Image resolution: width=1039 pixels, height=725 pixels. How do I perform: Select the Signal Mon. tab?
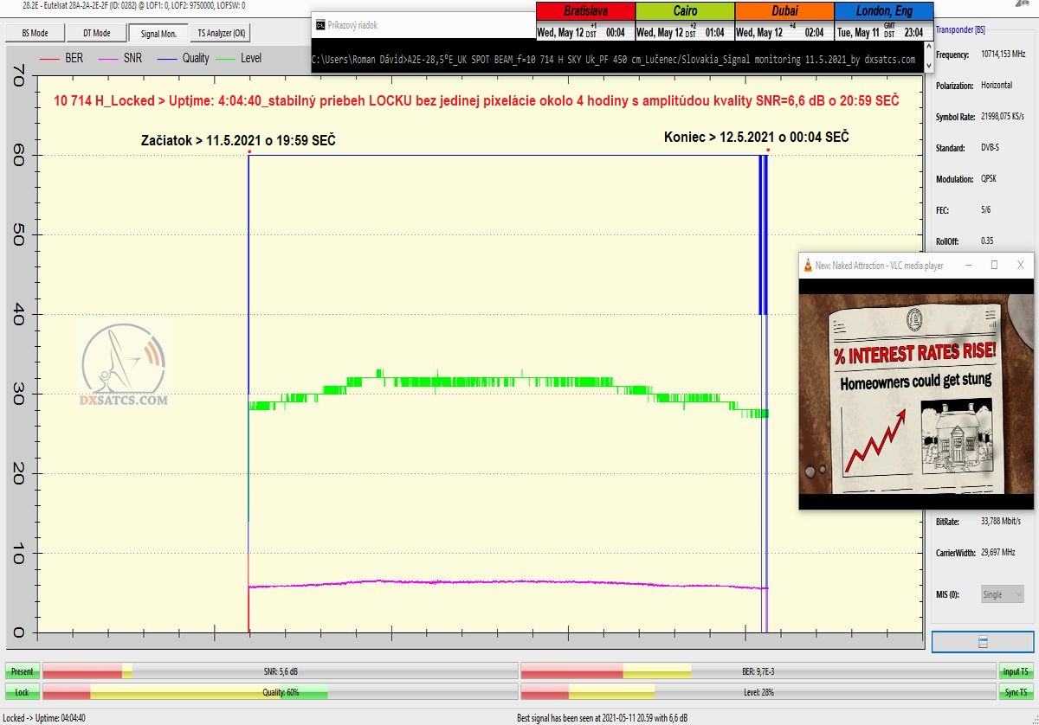tap(158, 33)
